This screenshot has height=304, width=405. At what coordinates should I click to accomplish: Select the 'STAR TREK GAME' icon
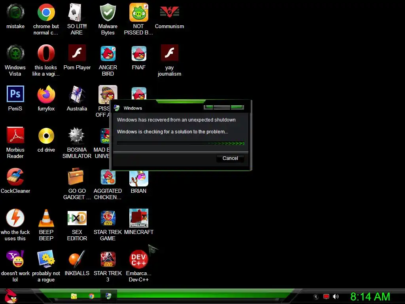pyautogui.click(x=108, y=218)
